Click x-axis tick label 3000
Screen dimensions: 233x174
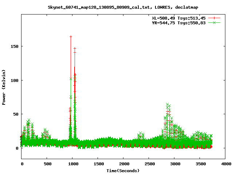[x=175, y=164]
